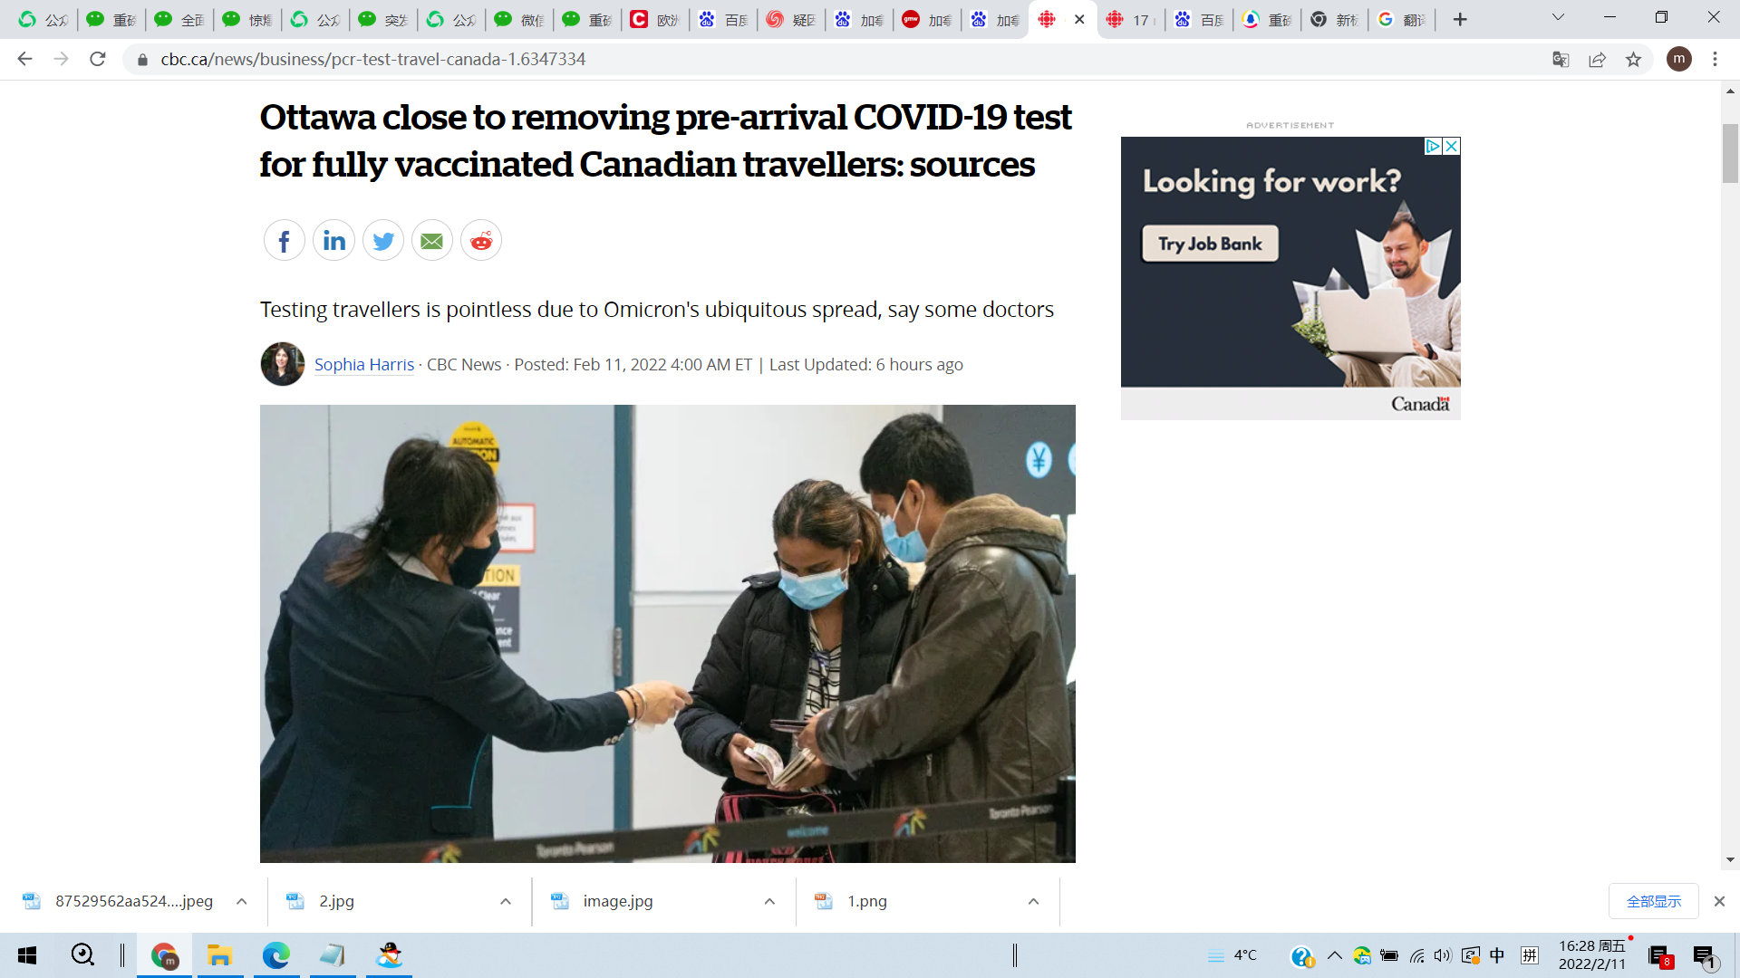Open a new browser tab
The height and width of the screenshot is (978, 1740).
click(1460, 20)
